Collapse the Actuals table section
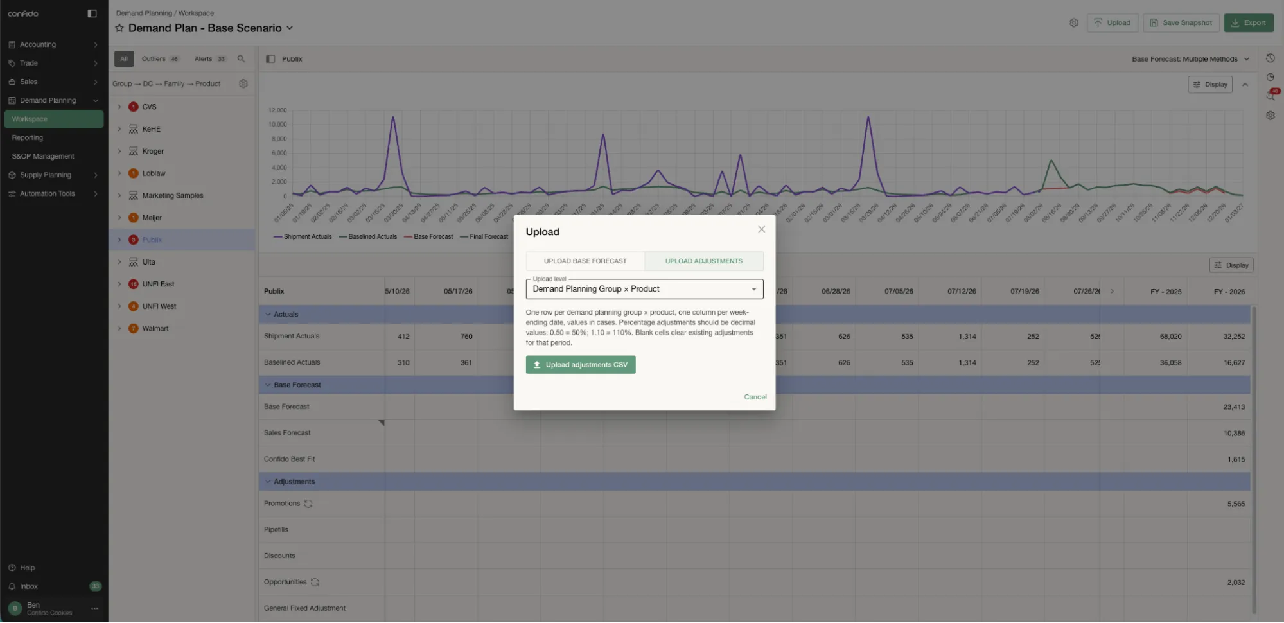 [268, 315]
